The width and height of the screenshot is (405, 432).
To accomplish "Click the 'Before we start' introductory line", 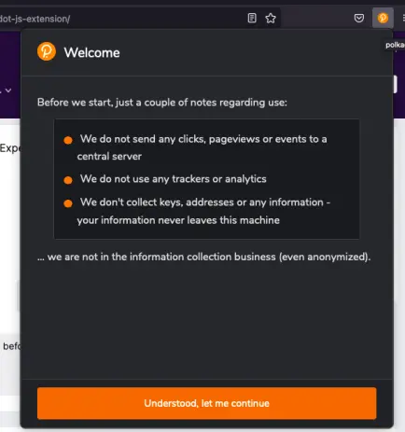I will pos(162,103).
